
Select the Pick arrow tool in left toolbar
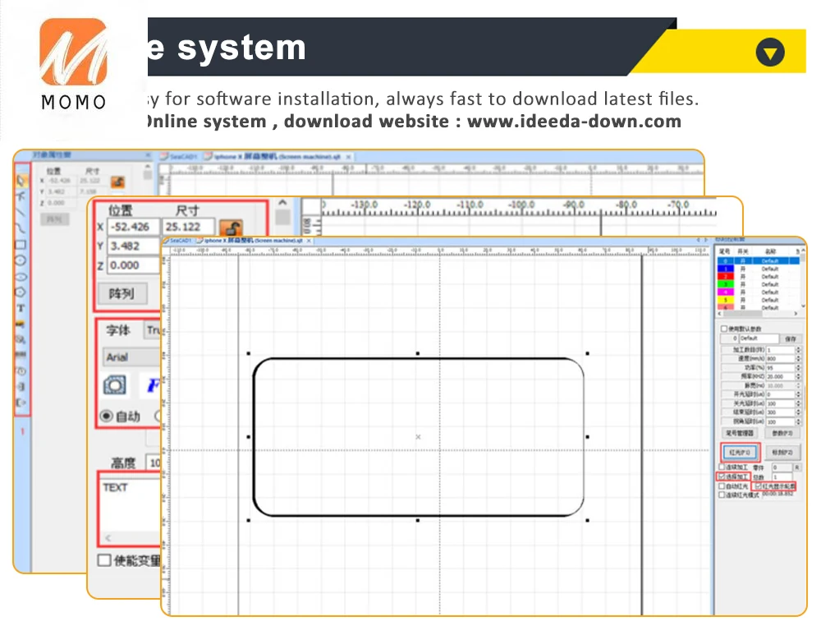[x=21, y=182]
